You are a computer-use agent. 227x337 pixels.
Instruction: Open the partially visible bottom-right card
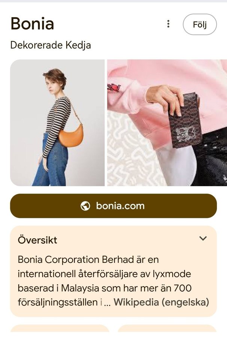[x=167, y=328]
